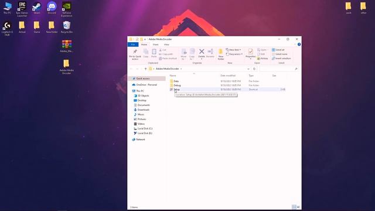375x211 pixels.
Task: Click Edit in the ribbon Open group
Action: click(261, 54)
